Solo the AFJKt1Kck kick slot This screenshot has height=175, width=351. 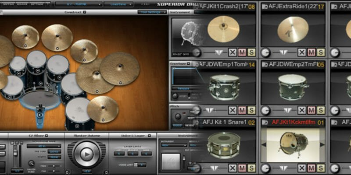(321, 168)
